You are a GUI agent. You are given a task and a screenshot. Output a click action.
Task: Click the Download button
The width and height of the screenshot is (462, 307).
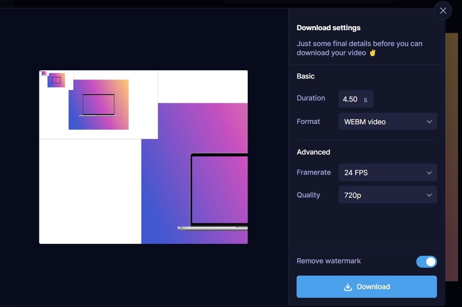pos(366,286)
